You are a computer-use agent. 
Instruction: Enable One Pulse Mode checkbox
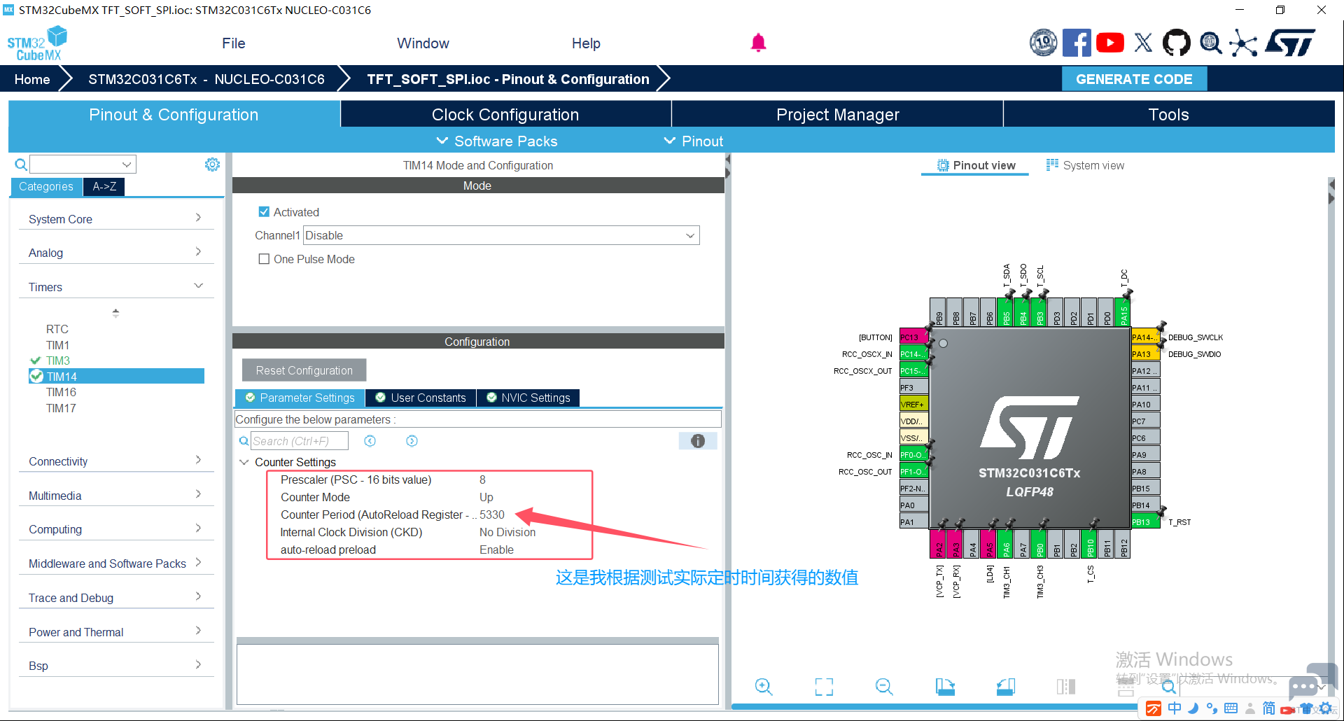(264, 259)
